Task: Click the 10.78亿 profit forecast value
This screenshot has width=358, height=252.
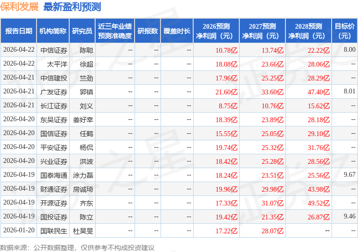Action: (x=226, y=50)
